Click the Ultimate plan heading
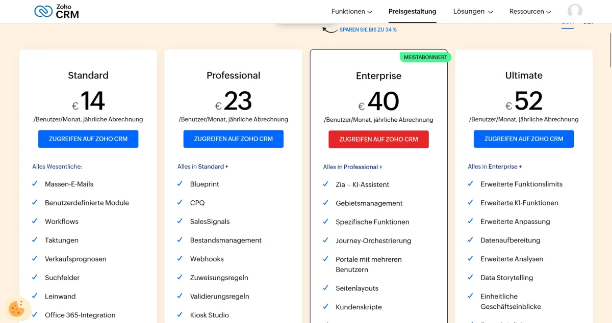 (524, 75)
